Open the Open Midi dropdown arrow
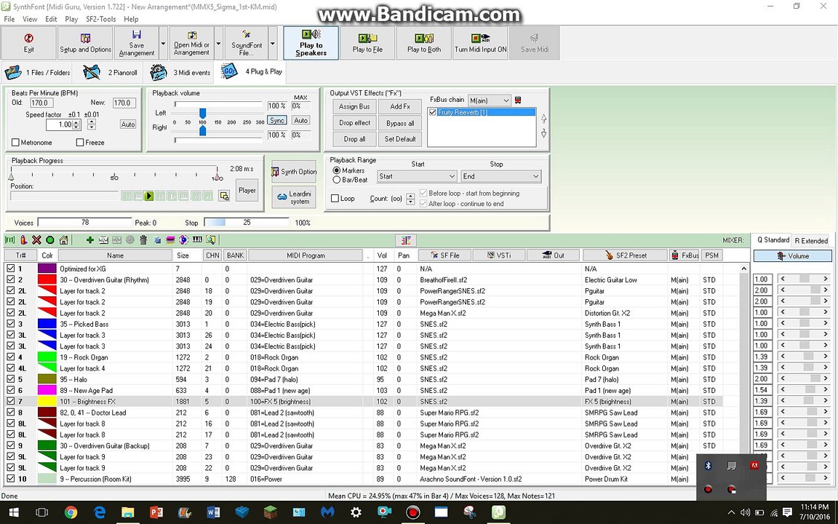The width and height of the screenshot is (838, 524). point(218,43)
